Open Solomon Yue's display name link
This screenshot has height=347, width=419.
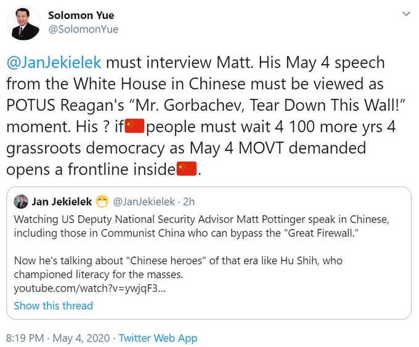pos(81,15)
